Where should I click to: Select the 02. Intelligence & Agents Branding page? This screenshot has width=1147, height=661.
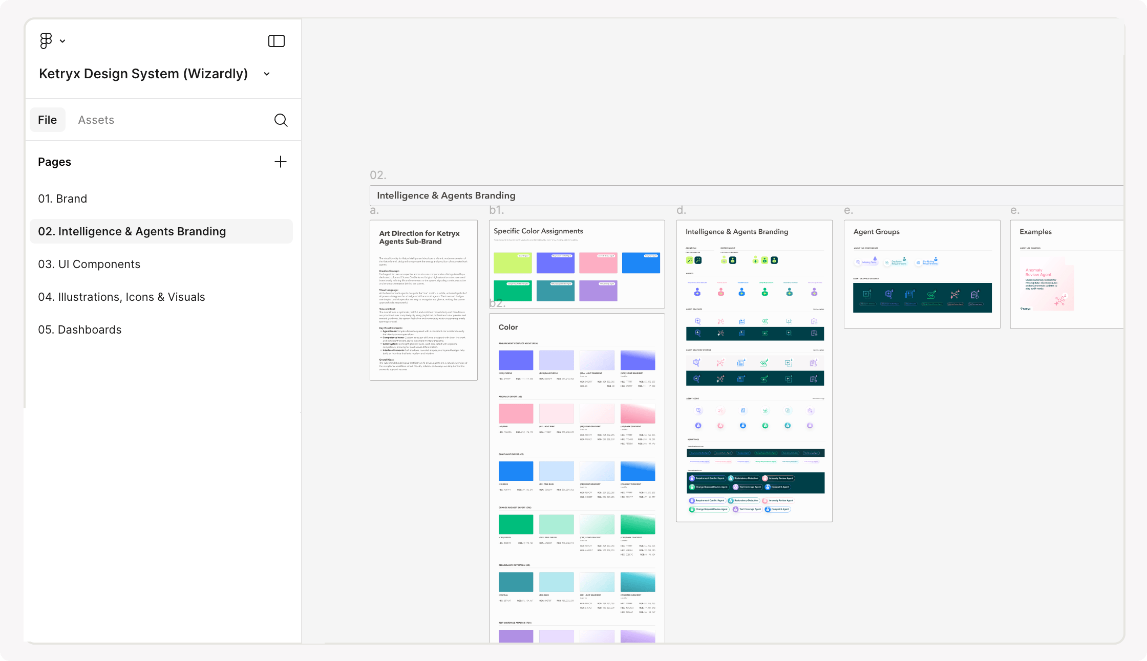point(132,232)
